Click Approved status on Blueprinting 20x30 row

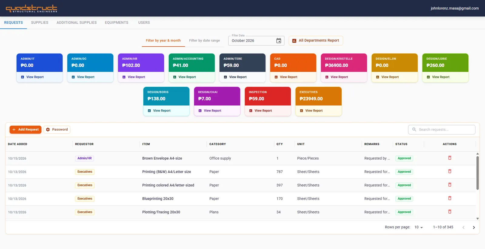point(404,199)
